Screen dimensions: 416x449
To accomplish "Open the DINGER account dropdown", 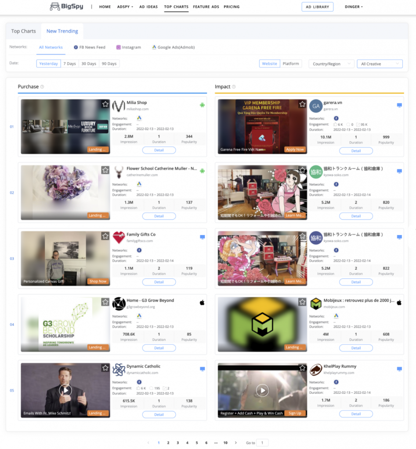I will pyautogui.click(x=354, y=7).
